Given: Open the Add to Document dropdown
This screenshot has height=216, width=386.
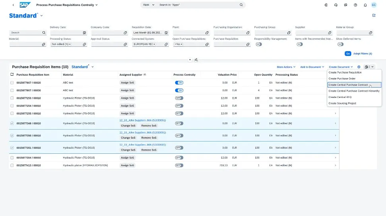Looking at the screenshot, I should point(312,67).
